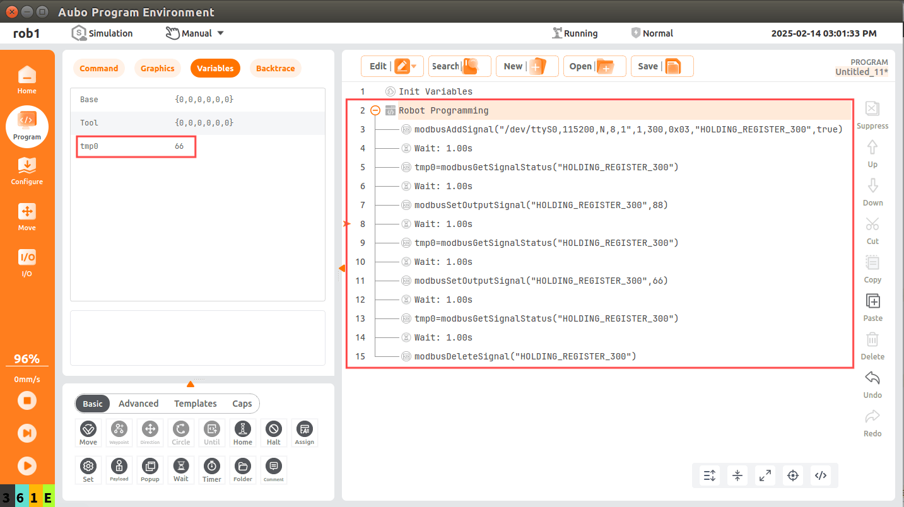Expand the Edit button dropdown arrow
Screen dimensions: 904x507
click(x=414, y=66)
